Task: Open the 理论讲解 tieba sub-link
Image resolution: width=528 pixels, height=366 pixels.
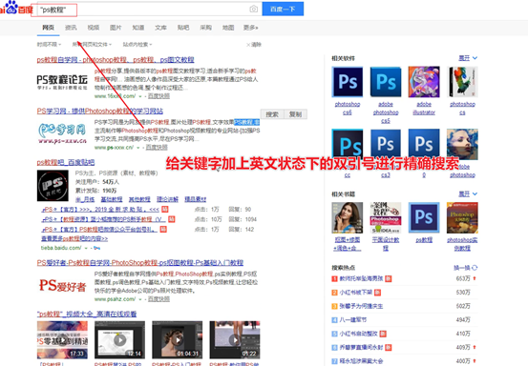Action: coord(167,199)
